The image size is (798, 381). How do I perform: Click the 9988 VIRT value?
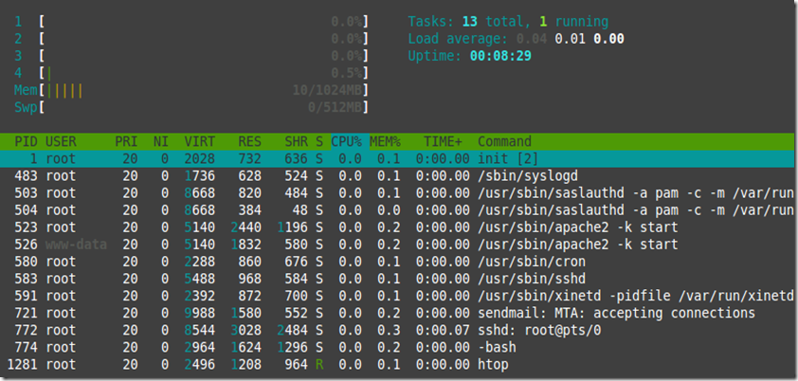coord(199,314)
